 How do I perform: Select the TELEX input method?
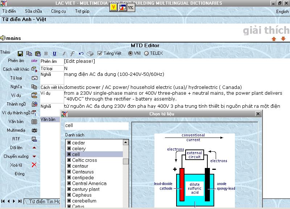pos(146,53)
